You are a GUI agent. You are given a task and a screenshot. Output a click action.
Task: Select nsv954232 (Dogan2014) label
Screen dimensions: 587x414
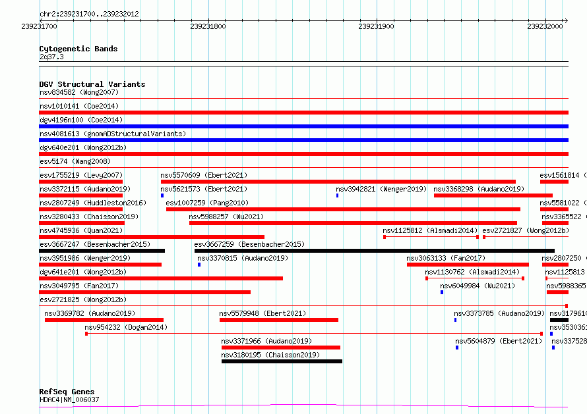(126, 327)
